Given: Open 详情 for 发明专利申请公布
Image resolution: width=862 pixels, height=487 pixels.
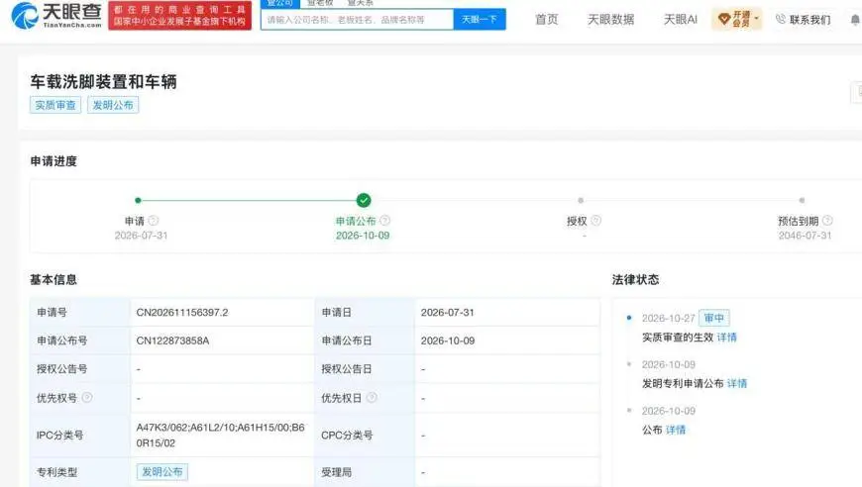Looking at the screenshot, I should pyautogui.click(x=736, y=383).
